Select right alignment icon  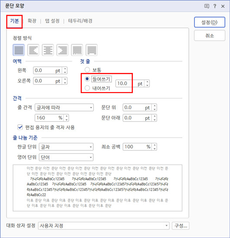pos(62,50)
